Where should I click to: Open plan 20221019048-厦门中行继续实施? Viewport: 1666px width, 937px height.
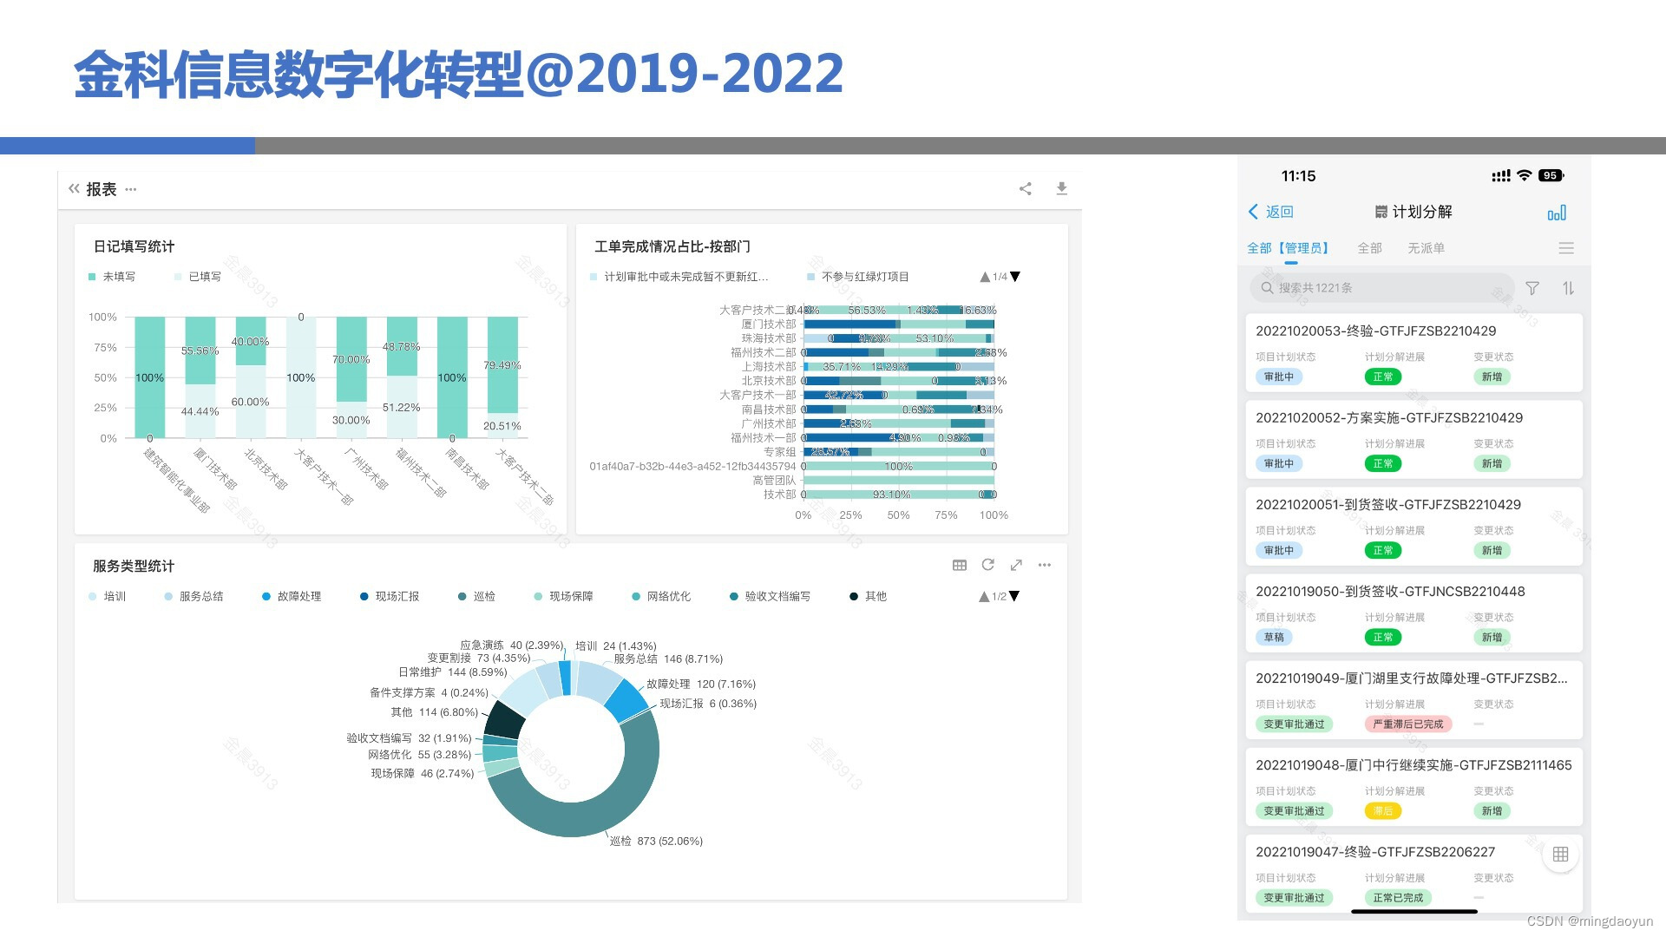(x=1413, y=786)
